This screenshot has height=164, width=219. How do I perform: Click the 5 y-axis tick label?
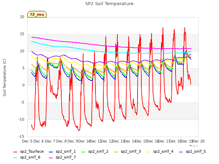23,68
